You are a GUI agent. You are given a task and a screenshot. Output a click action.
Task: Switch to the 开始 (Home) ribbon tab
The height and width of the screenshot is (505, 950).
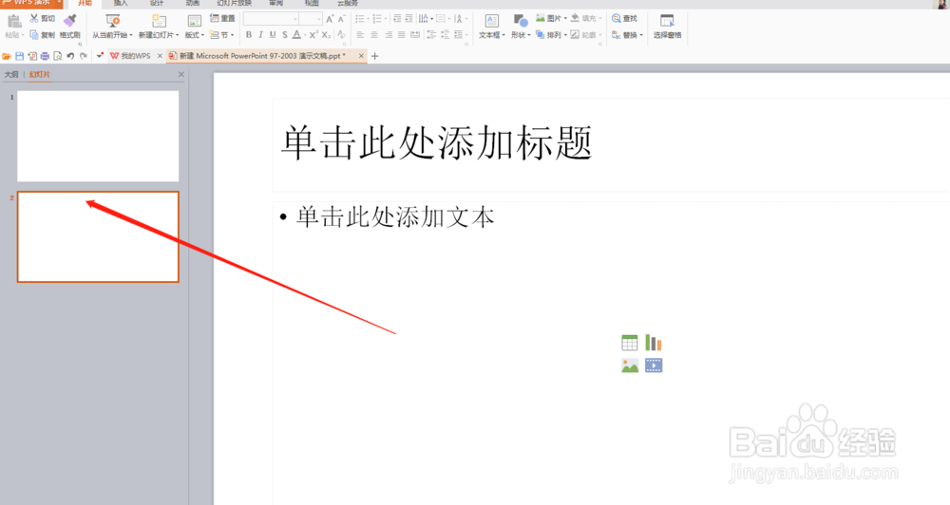click(85, 3)
